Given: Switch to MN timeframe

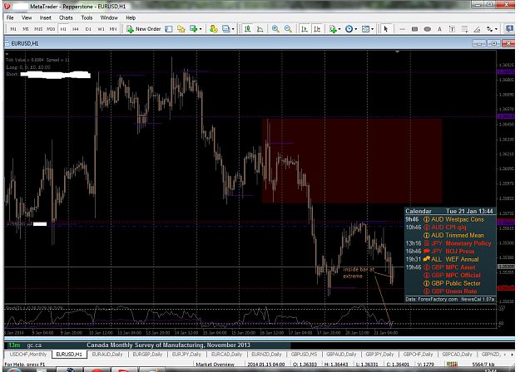Looking at the screenshot, I should (x=113, y=29).
